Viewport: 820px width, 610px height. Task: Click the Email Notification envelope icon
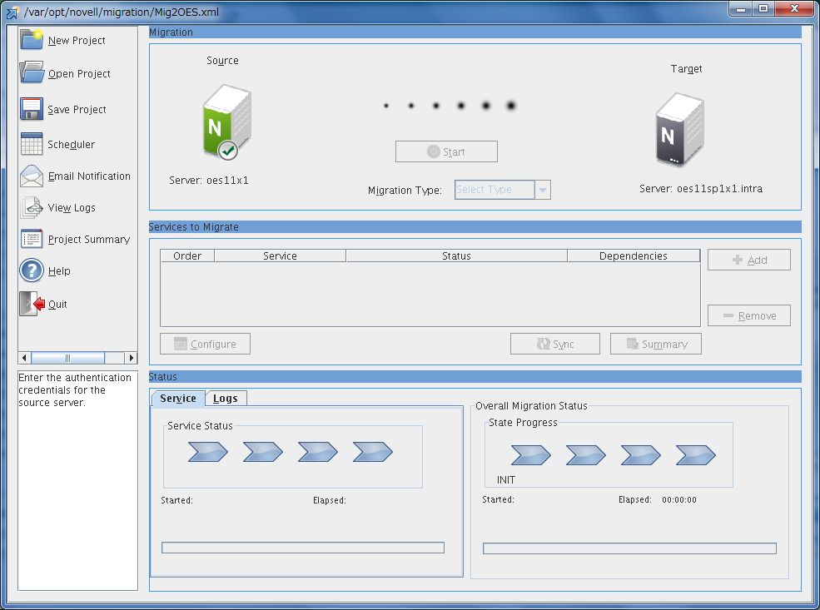pyautogui.click(x=32, y=176)
